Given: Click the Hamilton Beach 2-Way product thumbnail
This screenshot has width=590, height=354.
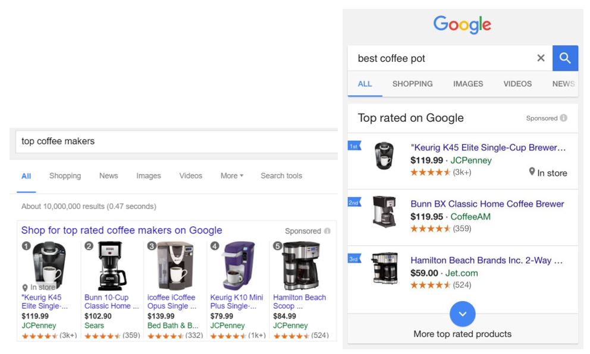Looking at the screenshot, I should click(385, 268).
